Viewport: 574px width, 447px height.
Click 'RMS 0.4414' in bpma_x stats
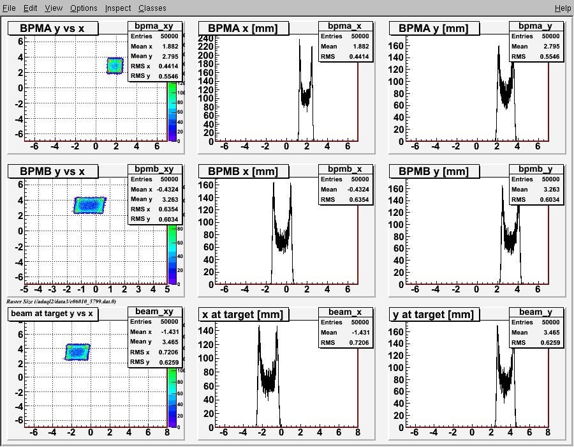tap(345, 57)
